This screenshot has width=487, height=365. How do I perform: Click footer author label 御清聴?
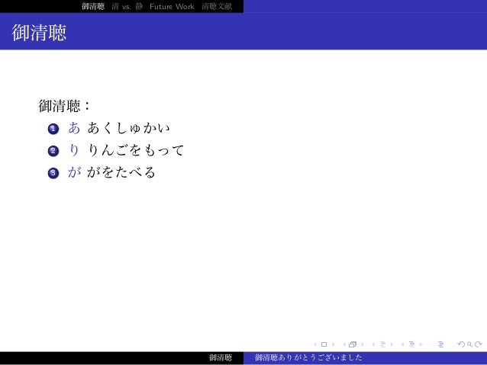pos(221,357)
